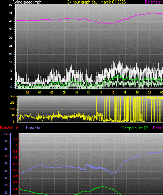163x195 pixels.
Task: Click the magenta 'Barometer' legend label
Action: (x=153, y=2)
